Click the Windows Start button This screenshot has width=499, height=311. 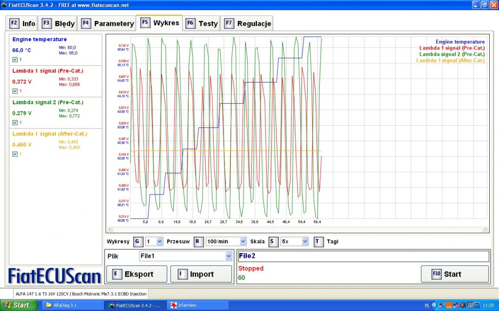(17, 305)
